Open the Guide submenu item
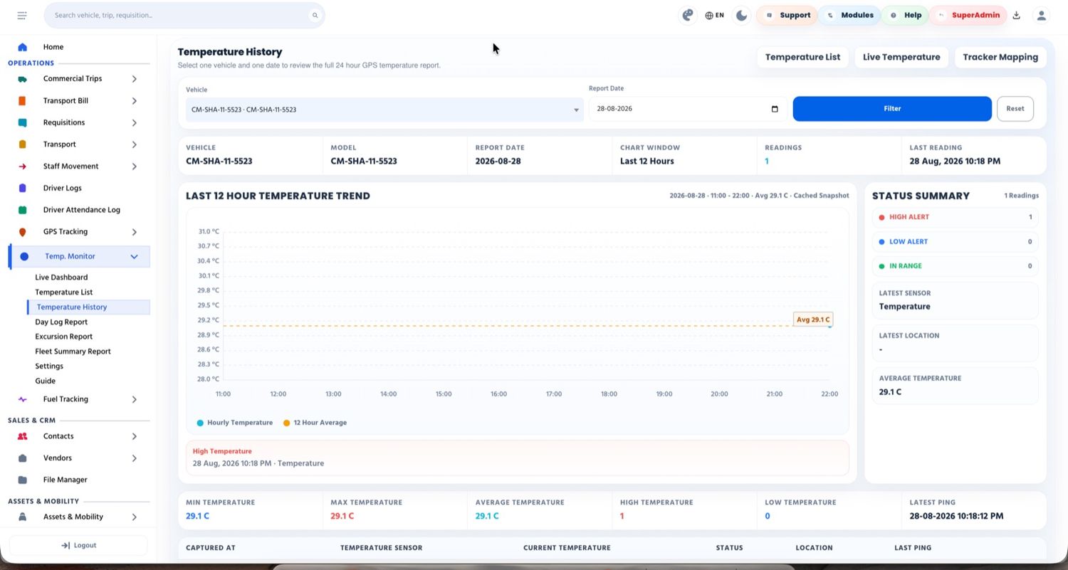Viewport: 1068px width, 570px height. click(45, 381)
